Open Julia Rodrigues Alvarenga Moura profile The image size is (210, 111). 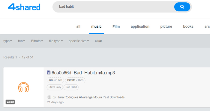(x=80, y=97)
